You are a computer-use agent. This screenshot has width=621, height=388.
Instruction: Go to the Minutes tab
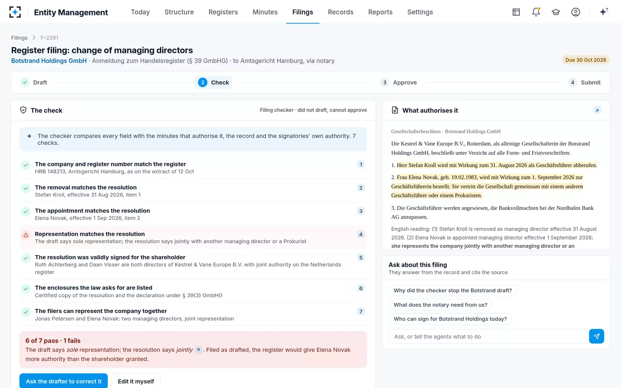(x=265, y=12)
